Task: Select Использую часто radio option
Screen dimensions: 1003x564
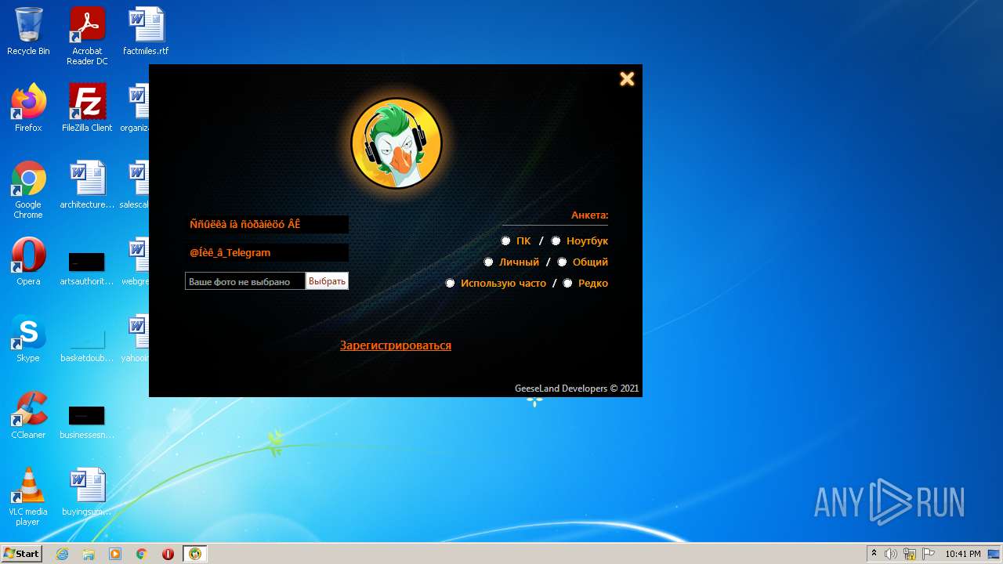Action: [x=450, y=284]
